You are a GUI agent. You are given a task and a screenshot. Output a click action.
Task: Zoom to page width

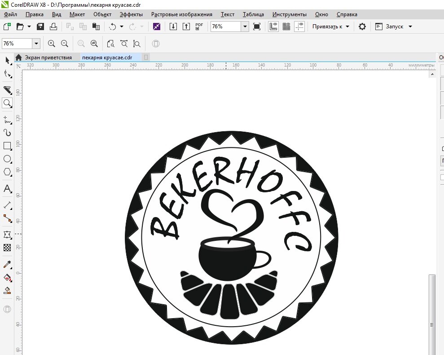point(124,44)
